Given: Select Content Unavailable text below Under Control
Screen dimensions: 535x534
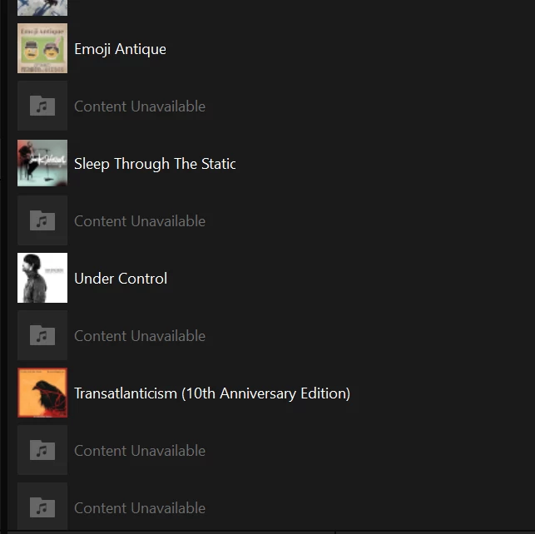Looking at the screenshot, I should coord(140,336).
